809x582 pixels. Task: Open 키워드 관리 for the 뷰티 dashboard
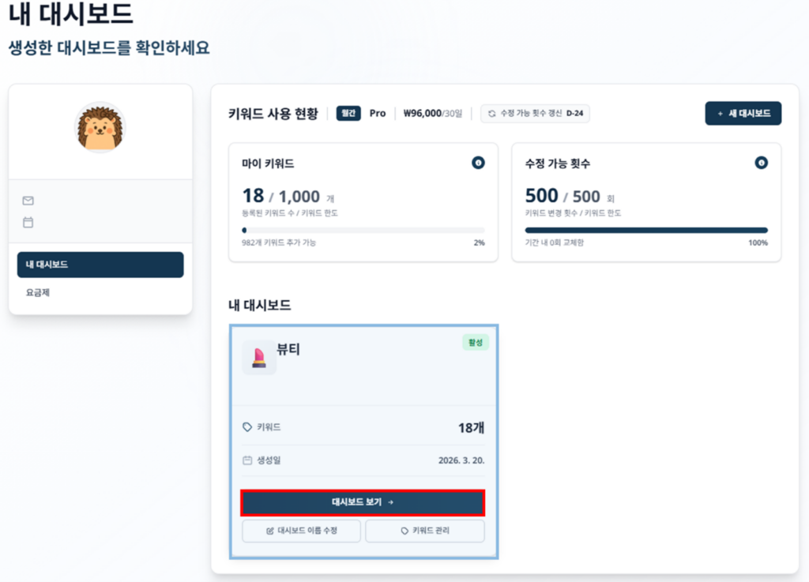[x=424, y=531]
